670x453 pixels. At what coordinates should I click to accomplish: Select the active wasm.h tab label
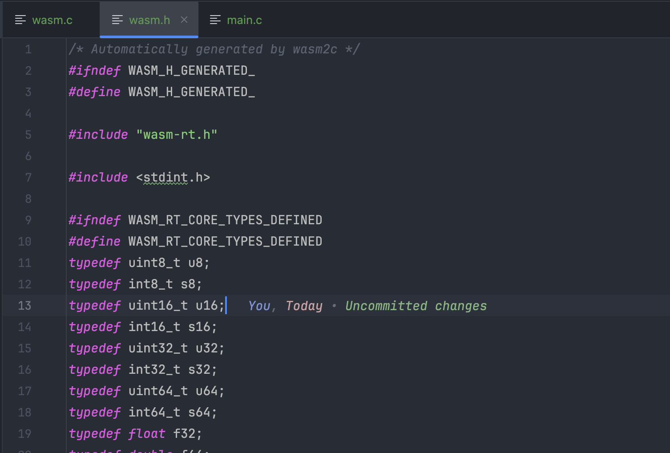point(149,20)
